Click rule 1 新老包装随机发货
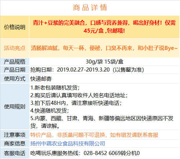The height and width of the screenshot is (159, 180). pyautogui.click(x=55, y=87)
